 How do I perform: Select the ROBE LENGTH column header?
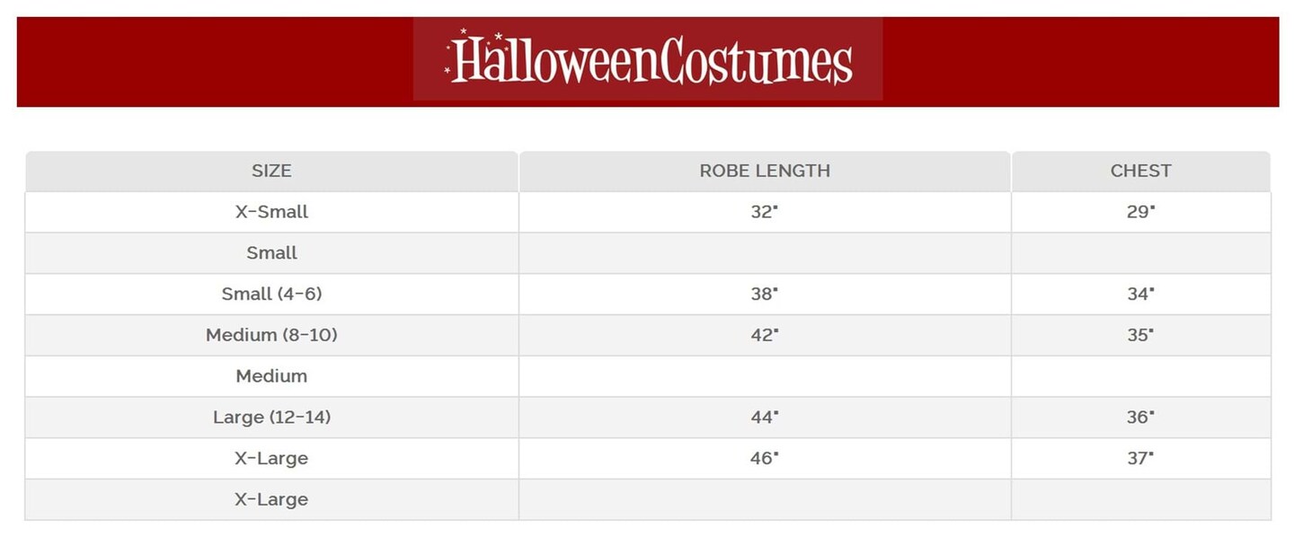click(x=765, y=171)
